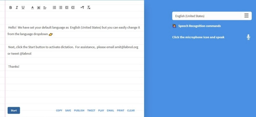
Task: Open the text alignment options
Action: tap(45, 8)
